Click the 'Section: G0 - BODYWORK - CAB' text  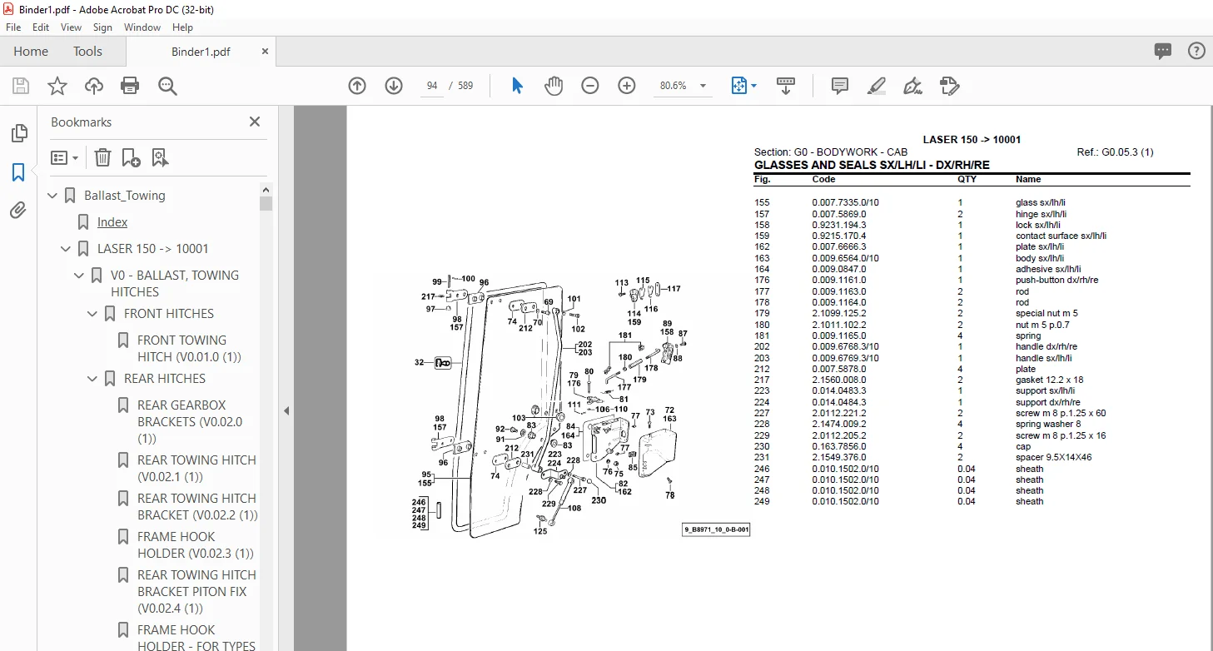[831, 152]
